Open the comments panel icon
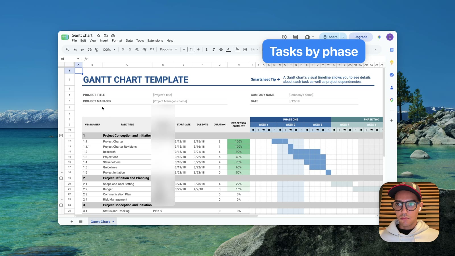Viewport: 455px width, 256px height. tap(295, 37)
